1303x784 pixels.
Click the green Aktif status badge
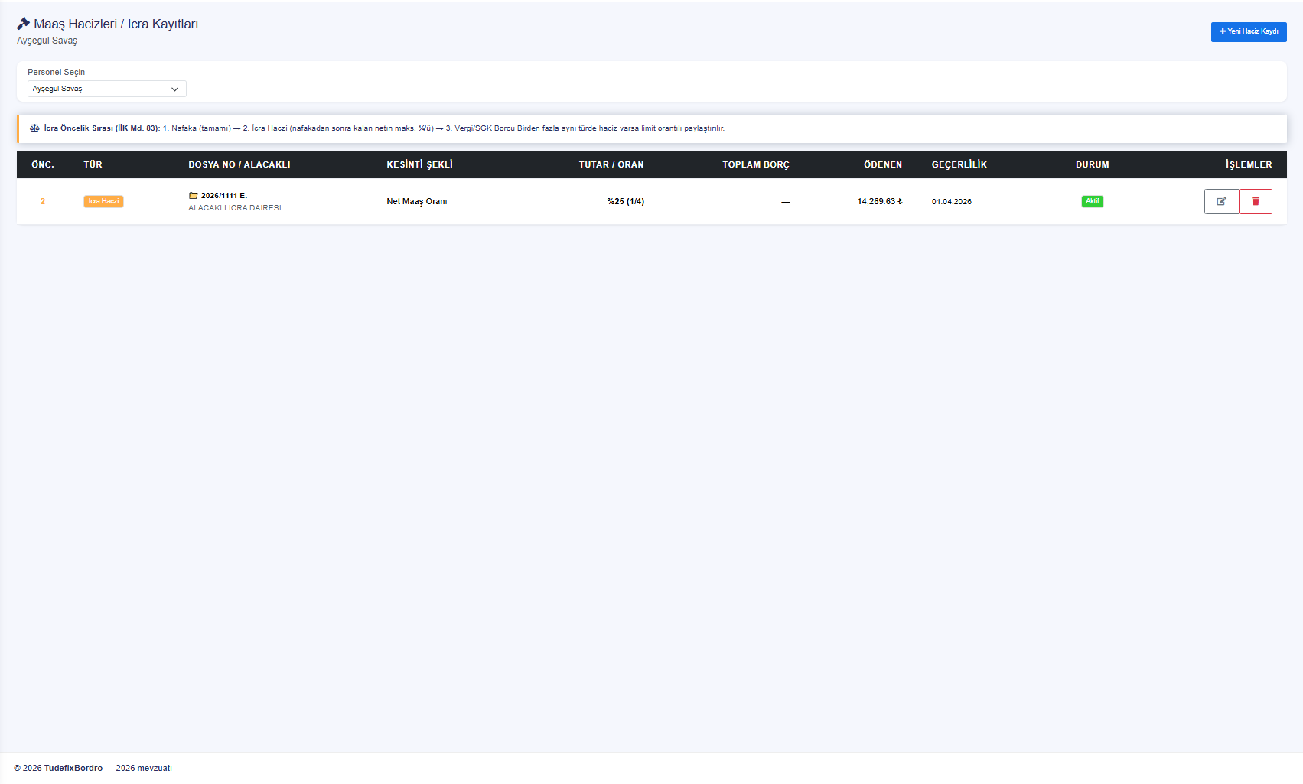click(1092, 201)
